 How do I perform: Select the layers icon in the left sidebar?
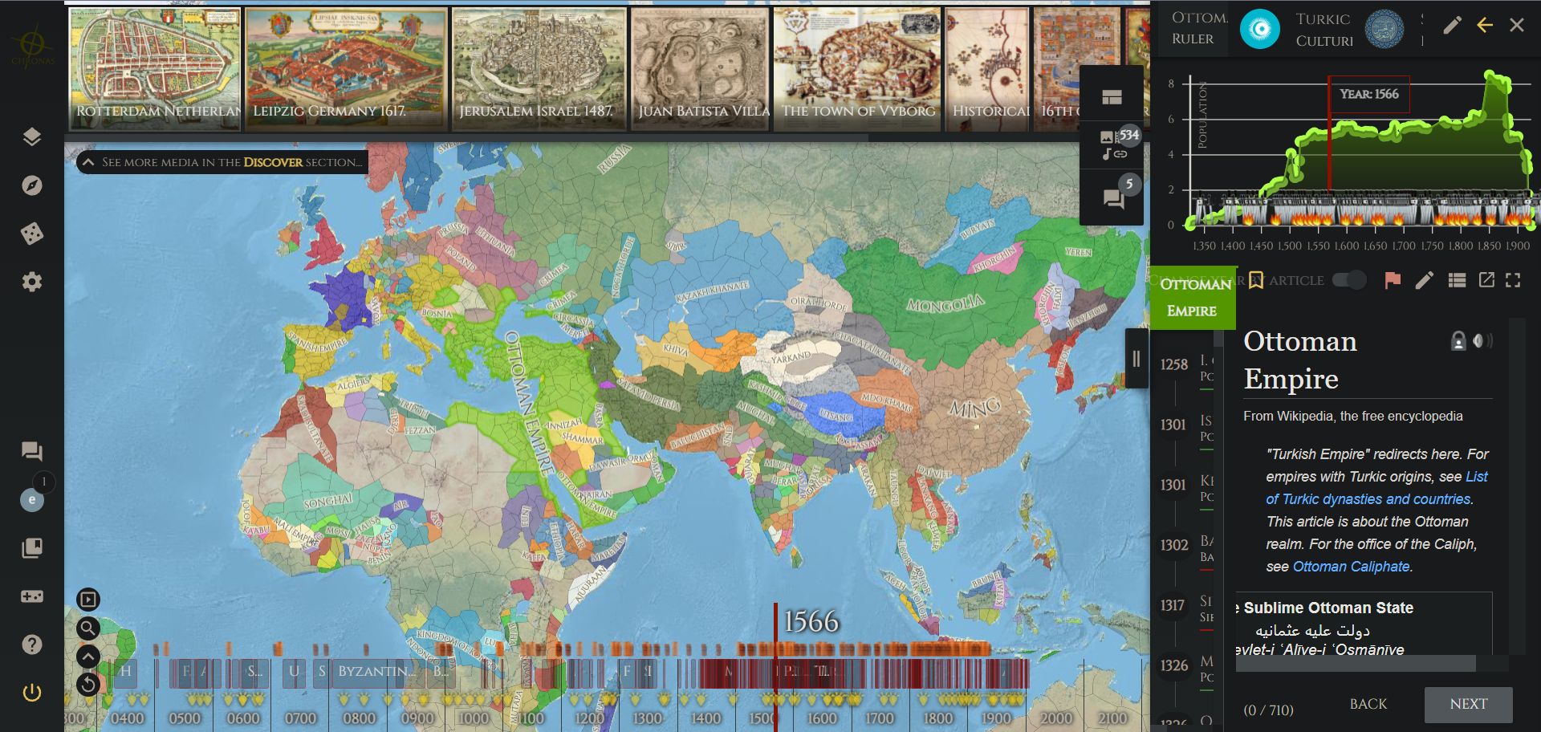[x=31, y=136]
